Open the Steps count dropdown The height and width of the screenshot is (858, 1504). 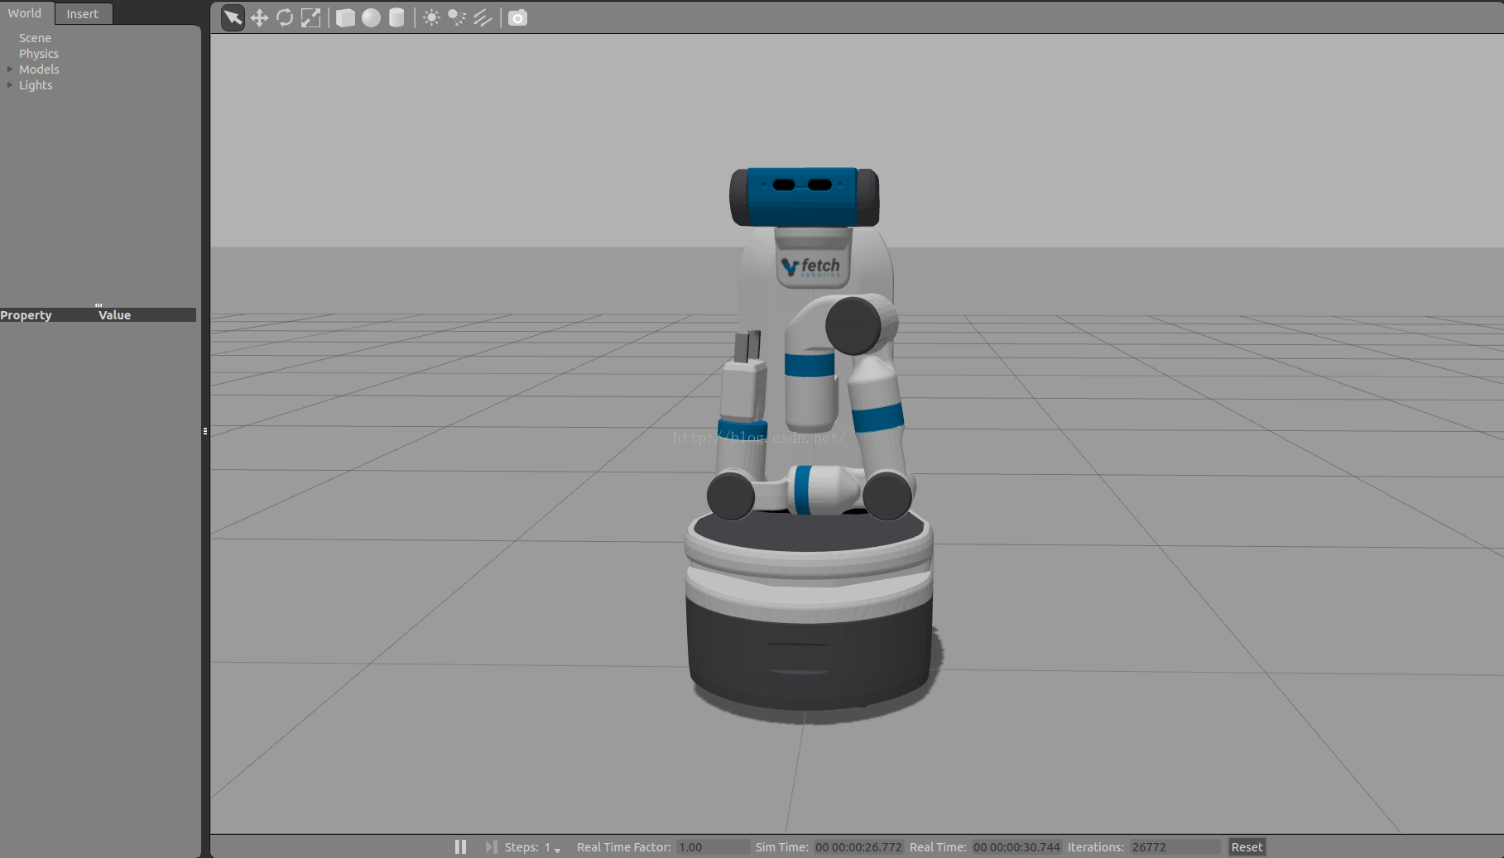pyautogui.click(x=553, y=847)
